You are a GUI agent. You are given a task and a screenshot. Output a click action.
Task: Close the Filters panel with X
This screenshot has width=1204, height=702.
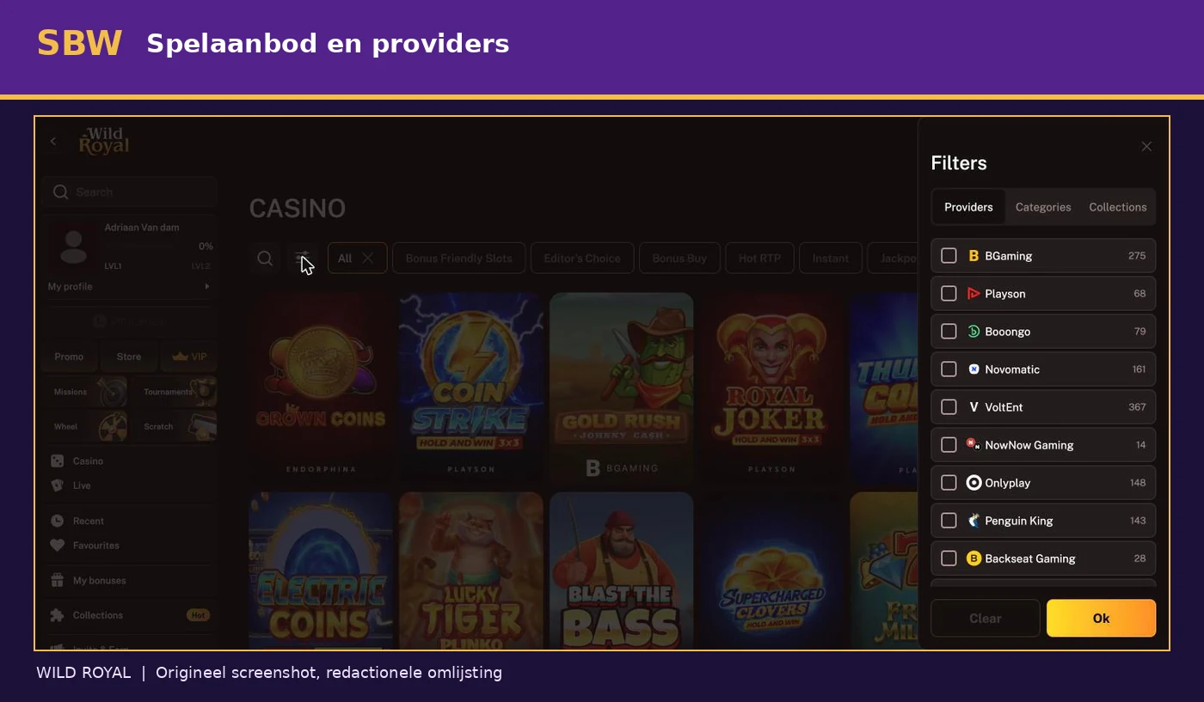[x=1146, y=147]
